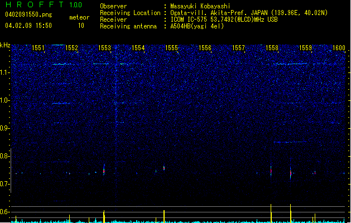Click observer name Masayuki Kobayashi

coord(200,6)
